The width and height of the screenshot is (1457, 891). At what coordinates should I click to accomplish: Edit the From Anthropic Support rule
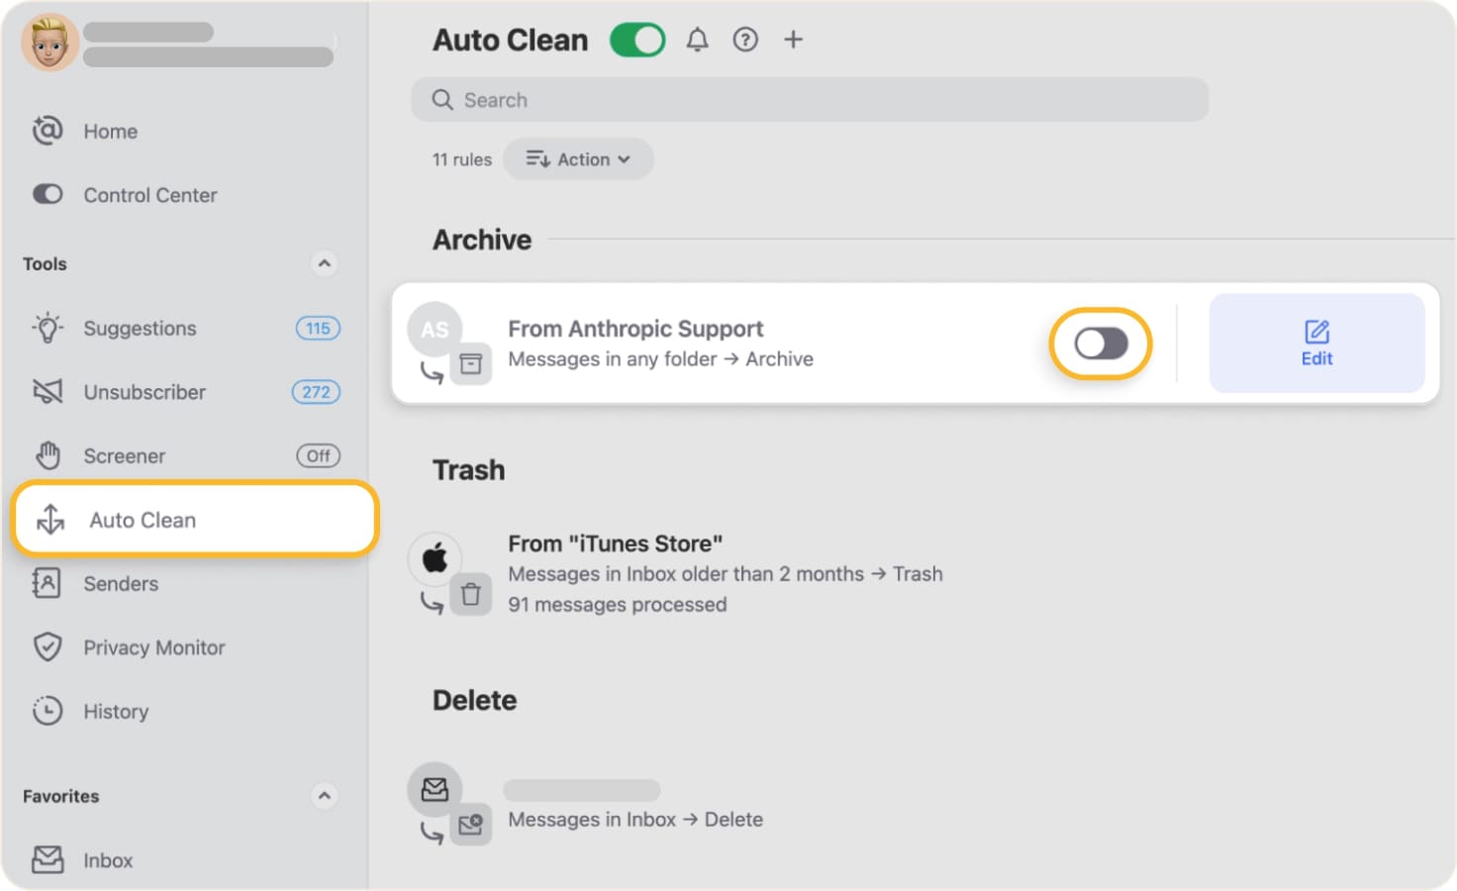point(1316,344)
